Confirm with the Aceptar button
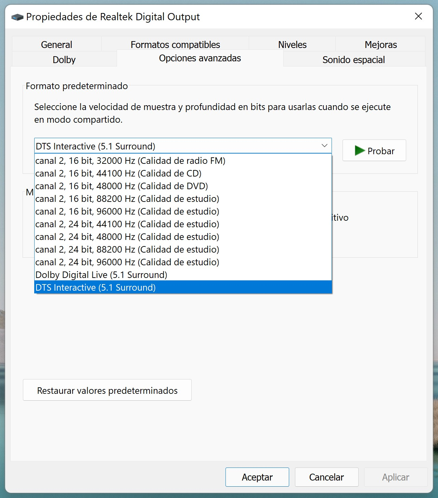438x498 pixels. (x=257, y=477)
